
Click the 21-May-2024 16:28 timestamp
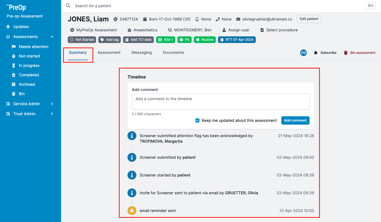tap(296, 136)
